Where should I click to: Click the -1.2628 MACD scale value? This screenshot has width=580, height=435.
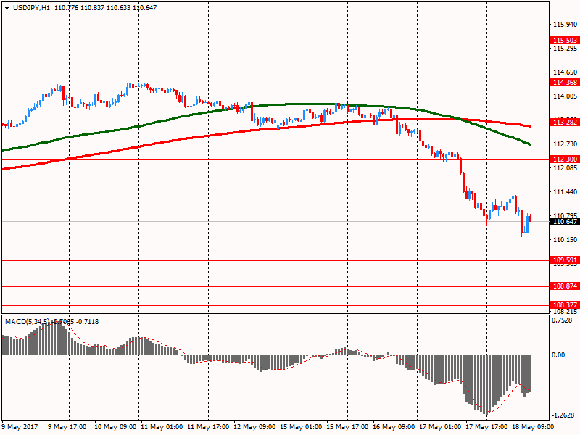[563, 415]
